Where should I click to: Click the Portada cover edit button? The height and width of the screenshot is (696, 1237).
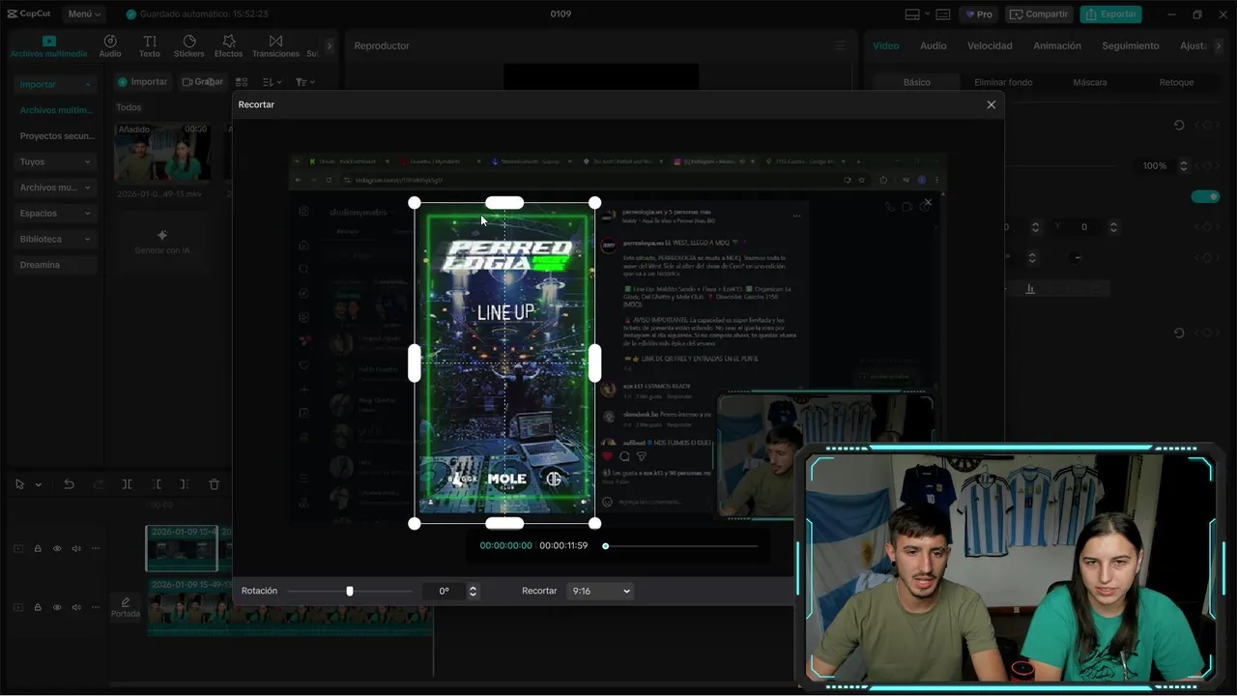point(126,607)
